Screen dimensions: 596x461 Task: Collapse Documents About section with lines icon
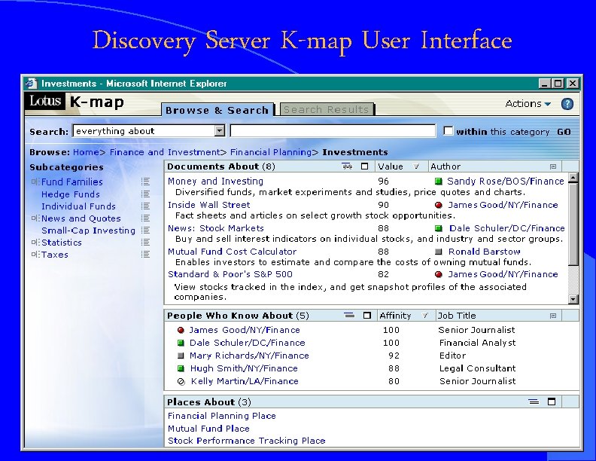pyautogui.click(x=347, y=166)
